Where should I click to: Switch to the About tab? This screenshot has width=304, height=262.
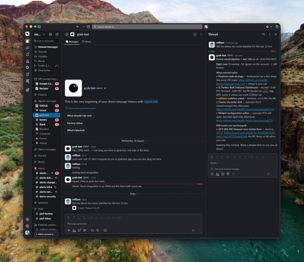87,42
